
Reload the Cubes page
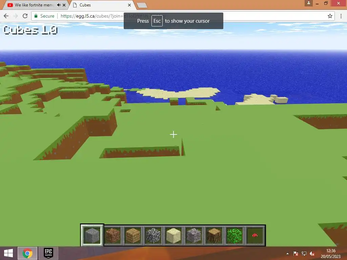coord(25,16)
